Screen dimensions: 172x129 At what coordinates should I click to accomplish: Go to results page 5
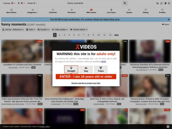pyautogui.click(x=74, y=35)
